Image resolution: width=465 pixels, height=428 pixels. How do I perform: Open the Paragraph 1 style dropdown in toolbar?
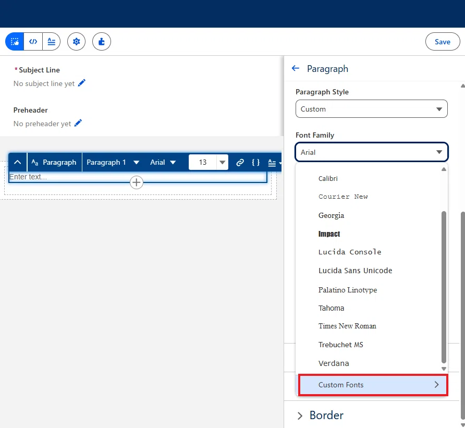tap(113, 162)
